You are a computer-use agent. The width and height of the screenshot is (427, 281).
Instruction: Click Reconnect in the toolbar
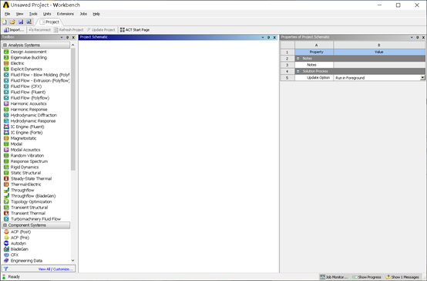40,30
